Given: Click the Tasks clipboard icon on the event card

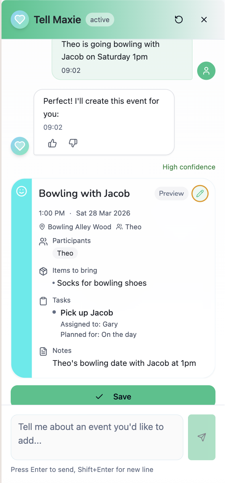Looking at the screenshot, I should pos(43,301).
